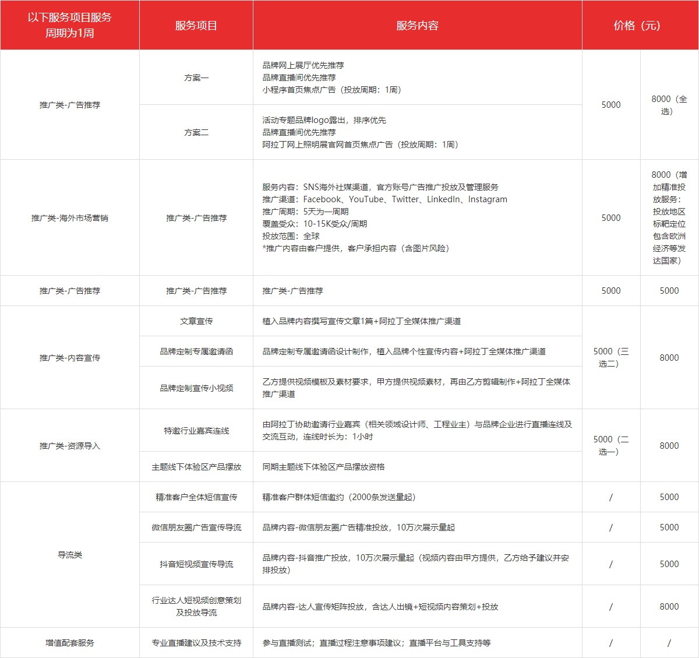Click the 5000（三选二）price cell
The image size is (699, 658).
coord(610,357)
